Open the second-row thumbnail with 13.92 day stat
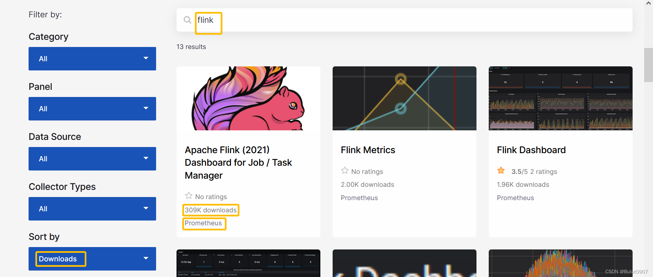Screen dimensions: 653x277 [x=248, y=263]
